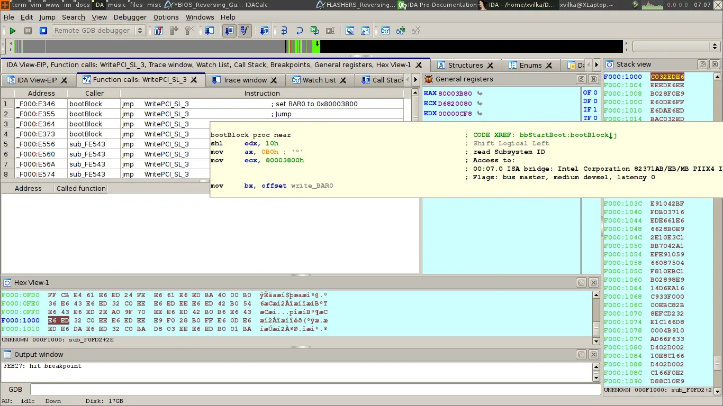The width and height of the screenshot is (723, 406).
Task: Terminate the debug session with stop icon
Action: (43, 30)
